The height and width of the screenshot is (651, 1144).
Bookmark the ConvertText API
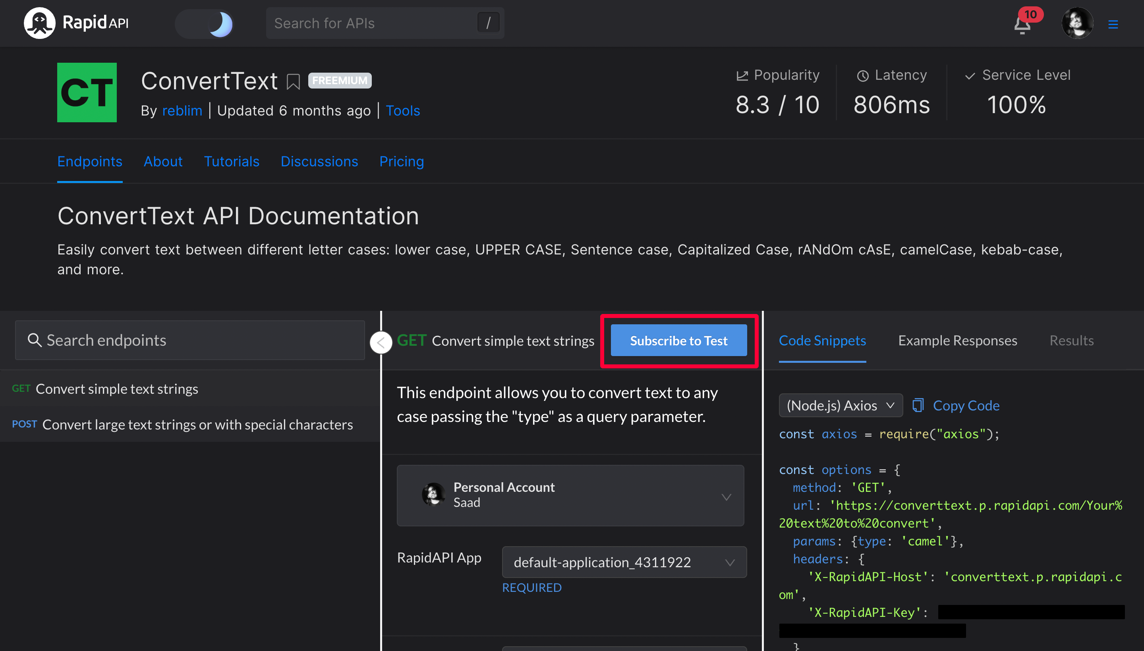click(x=293, y=81)
